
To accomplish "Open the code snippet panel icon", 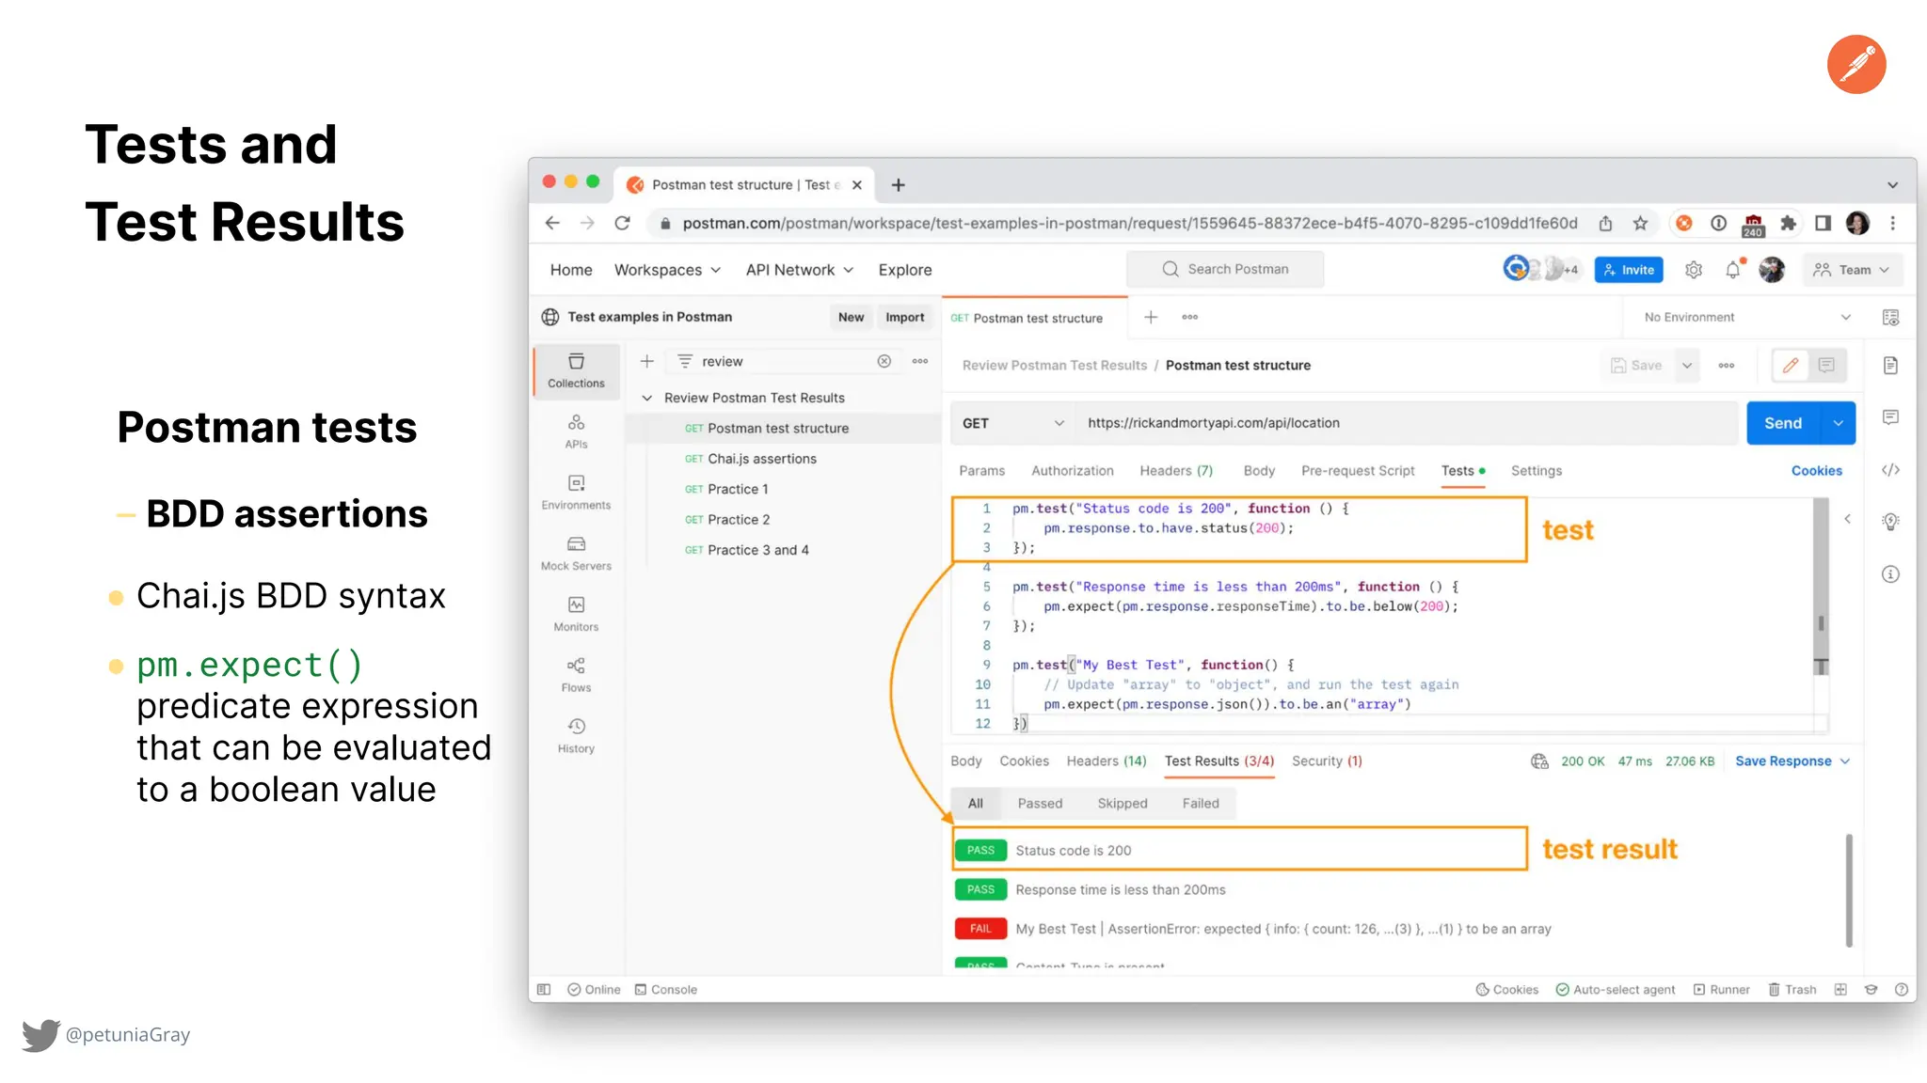I will click(1890, 470).
